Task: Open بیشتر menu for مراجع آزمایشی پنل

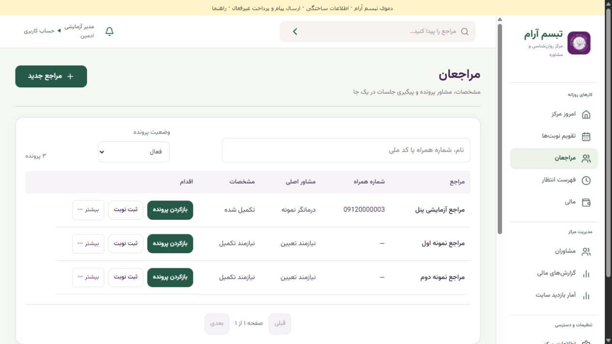Action: point(88,210)
